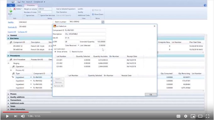Click Size to Selected Ingredient command
Screen dimensions: 214x120
tap(66, 9)
